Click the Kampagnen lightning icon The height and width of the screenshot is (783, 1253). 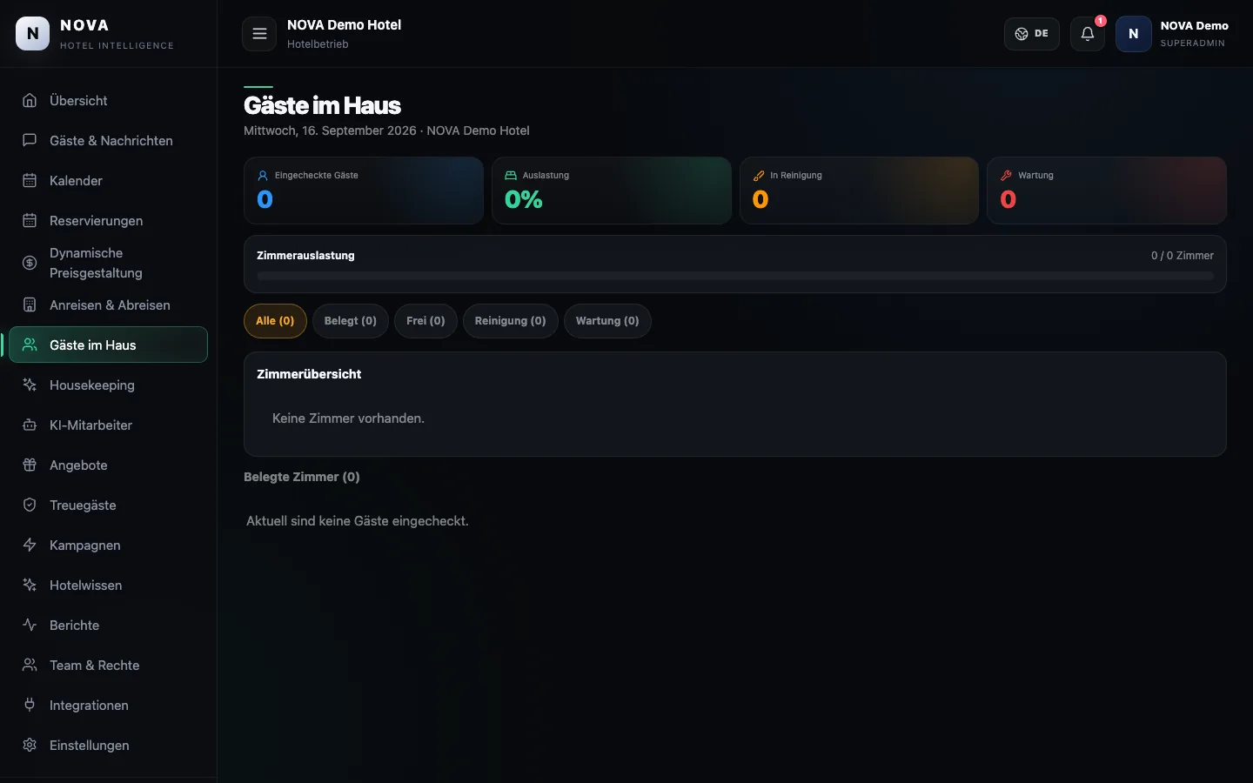tap(30, 545)
